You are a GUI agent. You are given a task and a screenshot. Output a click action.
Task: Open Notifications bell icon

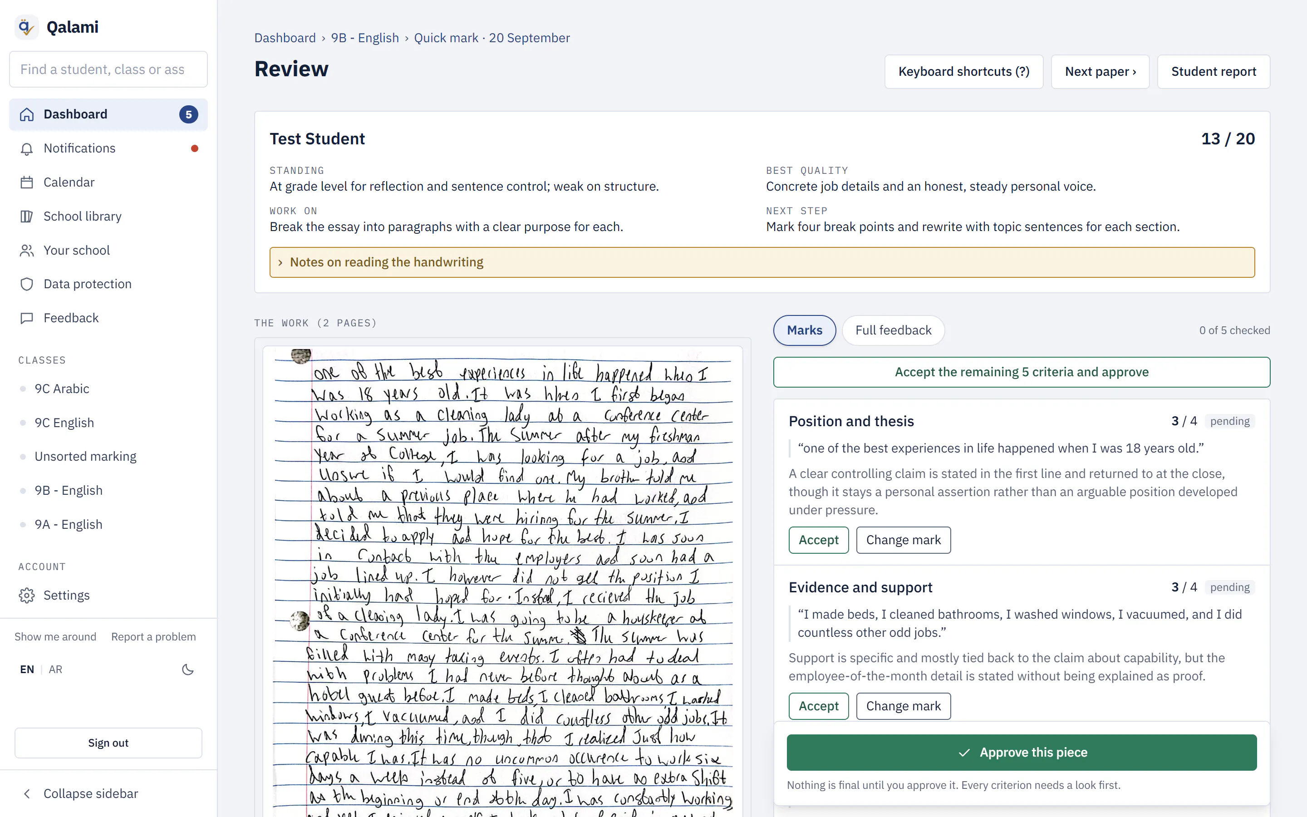point(26,148)
